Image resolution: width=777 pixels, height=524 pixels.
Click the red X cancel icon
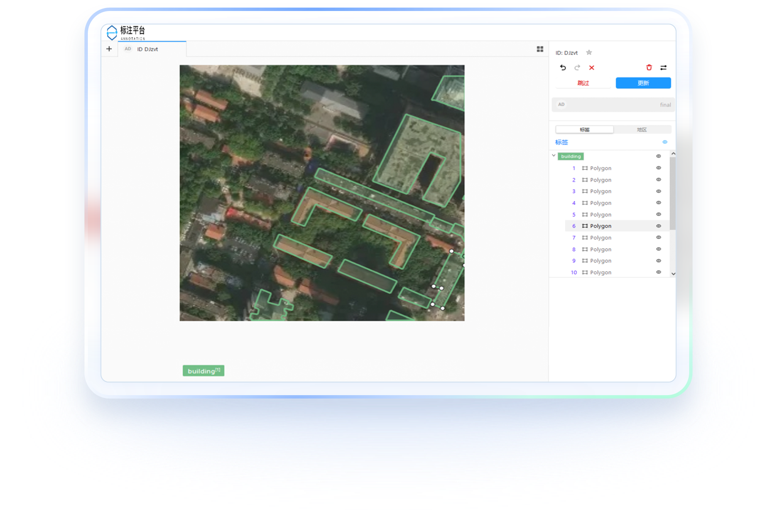click(x=592, y=68)
